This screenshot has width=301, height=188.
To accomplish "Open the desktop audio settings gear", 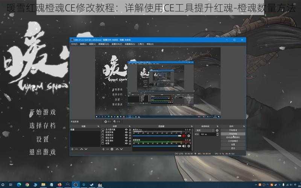I will [189, 146].
